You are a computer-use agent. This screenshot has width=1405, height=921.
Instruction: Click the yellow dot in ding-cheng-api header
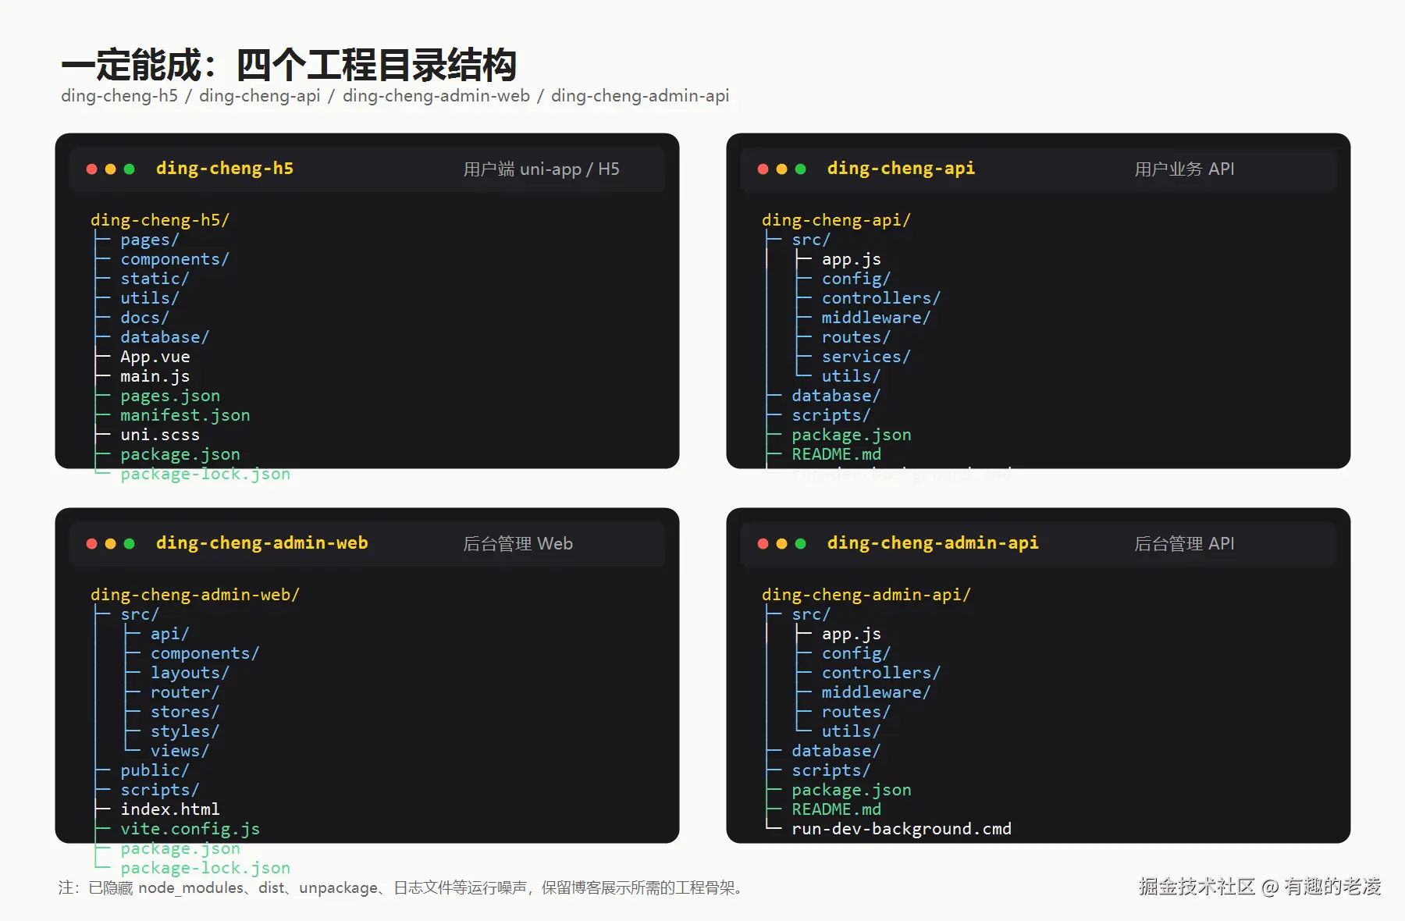(782, 169)
